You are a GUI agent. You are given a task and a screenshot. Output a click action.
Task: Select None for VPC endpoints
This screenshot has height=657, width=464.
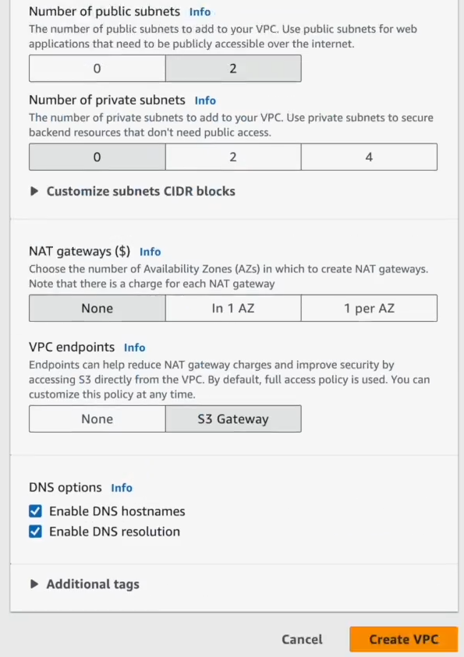(97, 419)
